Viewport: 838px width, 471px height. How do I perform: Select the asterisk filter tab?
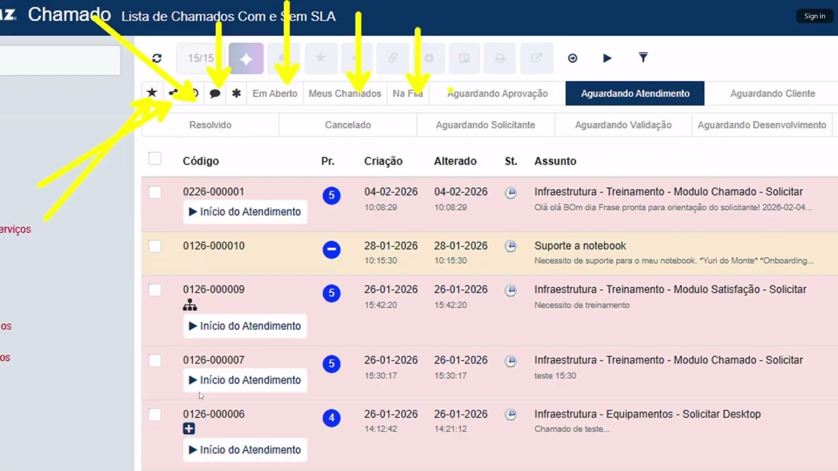click(x=236, y=94)
